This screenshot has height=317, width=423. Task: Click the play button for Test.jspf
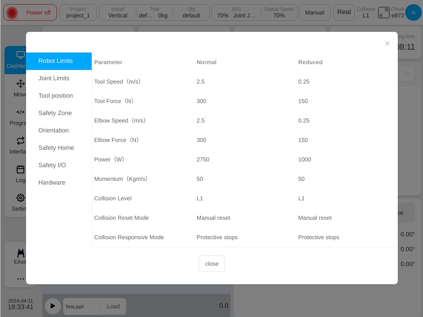tap(52, 306)
